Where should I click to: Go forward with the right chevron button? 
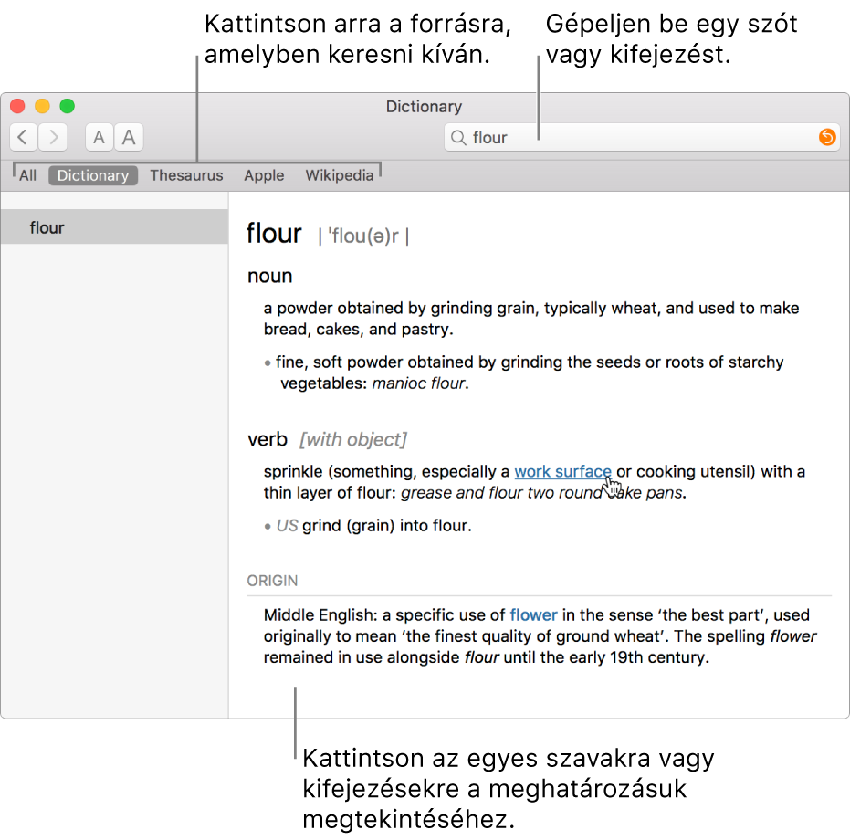point(53,137)
